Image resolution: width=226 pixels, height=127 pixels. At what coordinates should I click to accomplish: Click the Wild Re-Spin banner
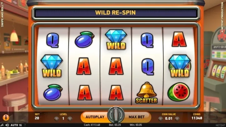point(116,13)
